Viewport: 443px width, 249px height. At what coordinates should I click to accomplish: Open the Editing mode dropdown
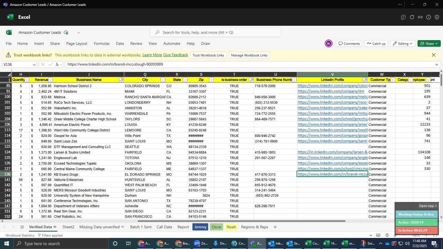403,43
